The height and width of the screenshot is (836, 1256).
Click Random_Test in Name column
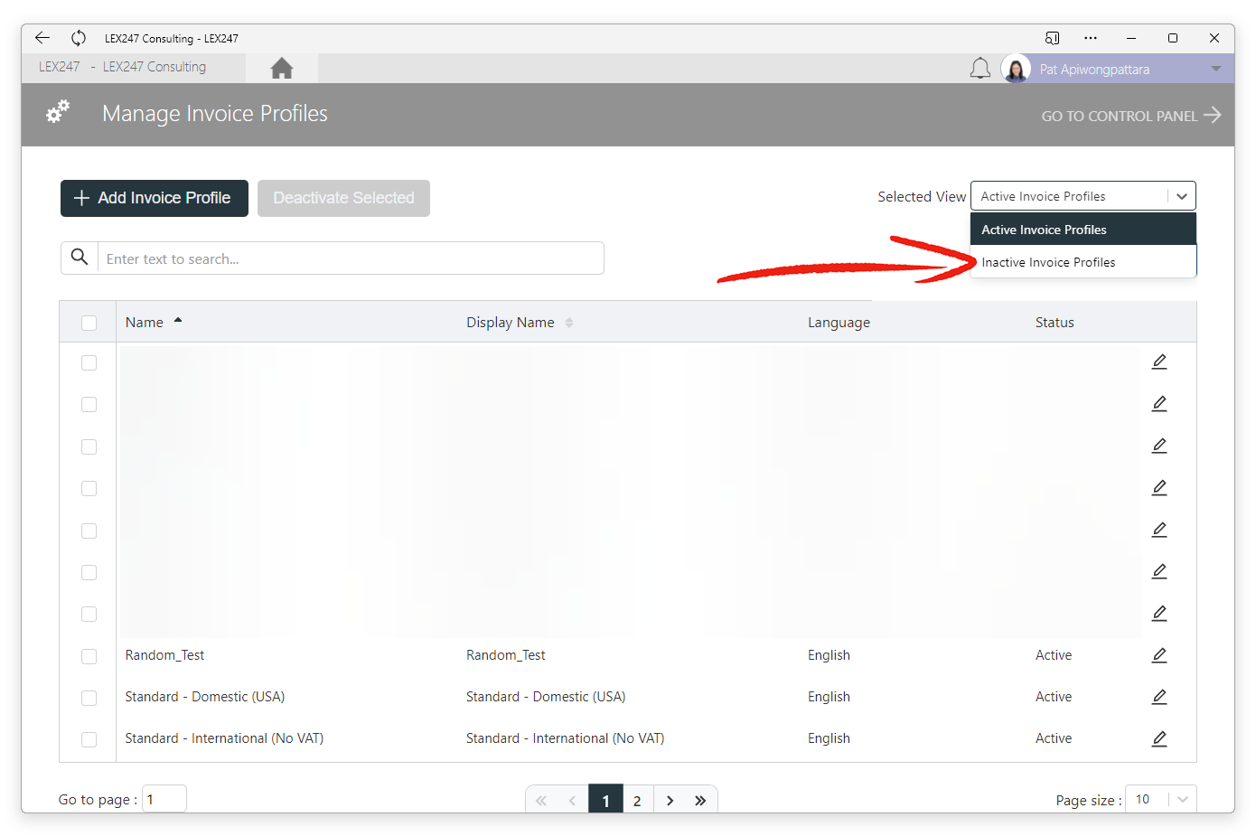tap(164, 655)
